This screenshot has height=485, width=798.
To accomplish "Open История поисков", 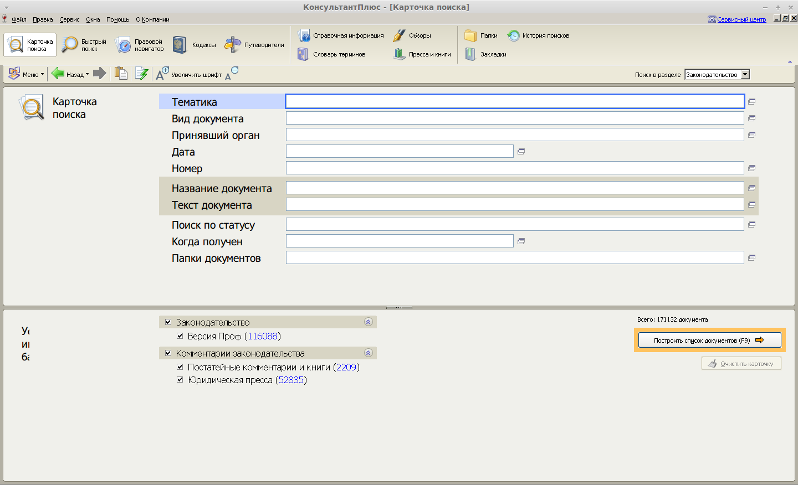I will pos(538,35).
